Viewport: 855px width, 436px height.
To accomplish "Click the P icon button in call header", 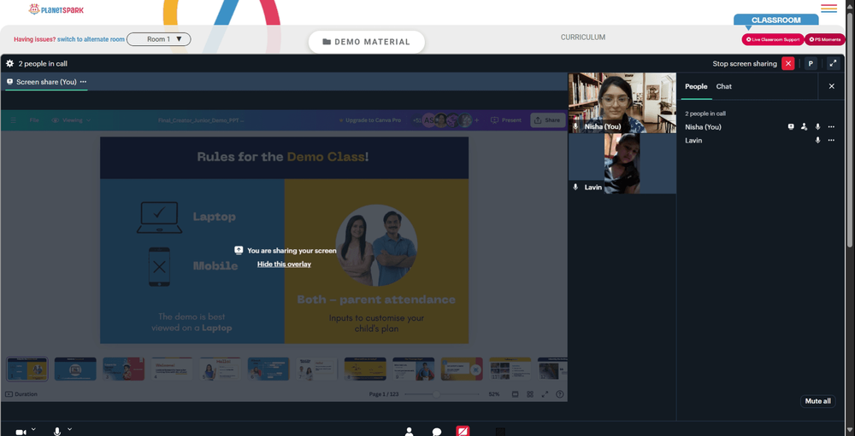I will pyautogui.click(x=811, y=64).
